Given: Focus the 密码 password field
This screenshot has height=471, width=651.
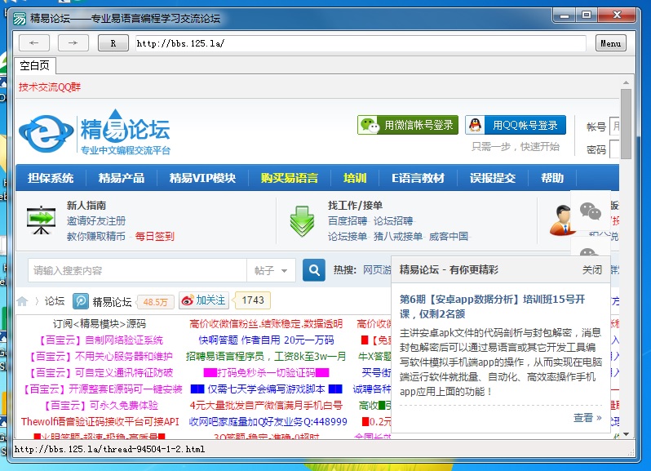Looking at the screenshot, I should point(614,149).
